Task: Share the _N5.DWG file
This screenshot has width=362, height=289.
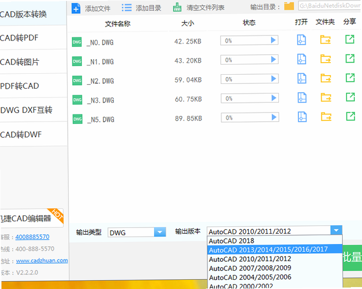Action: coord(351,116)
